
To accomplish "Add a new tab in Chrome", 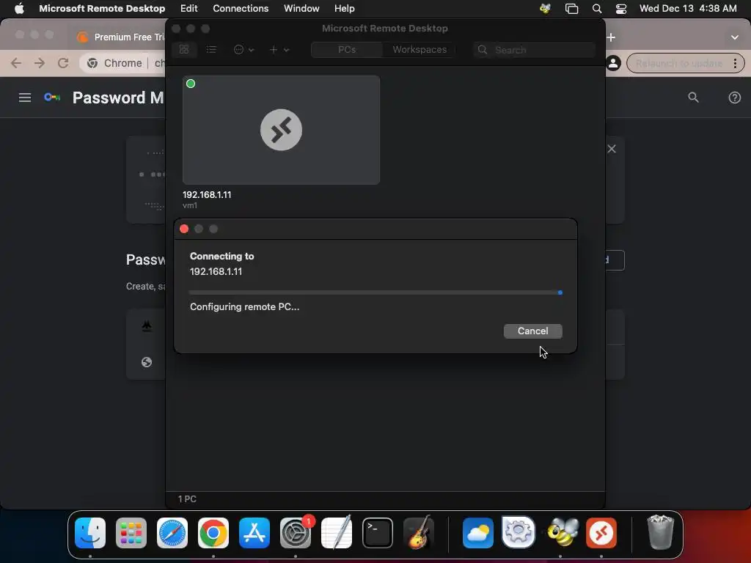I will (611, 37).
